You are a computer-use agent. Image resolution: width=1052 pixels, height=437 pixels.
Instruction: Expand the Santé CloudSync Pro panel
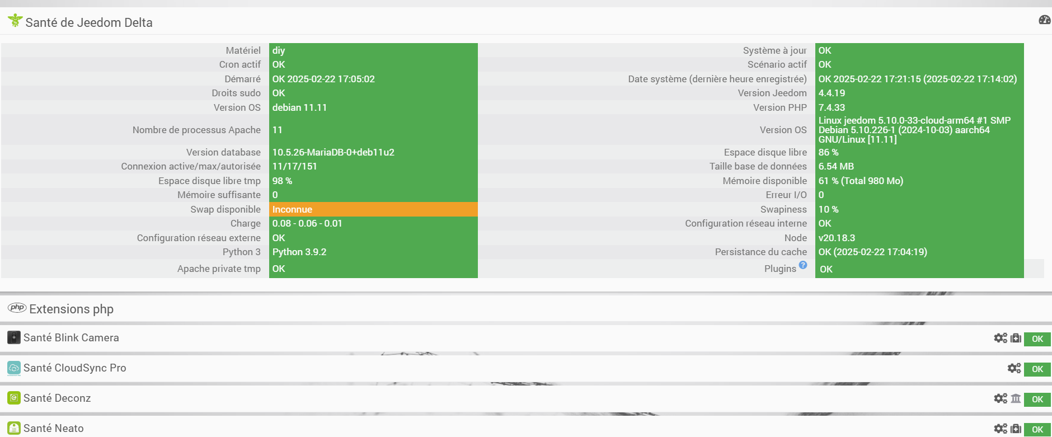[x=74, y=368]
